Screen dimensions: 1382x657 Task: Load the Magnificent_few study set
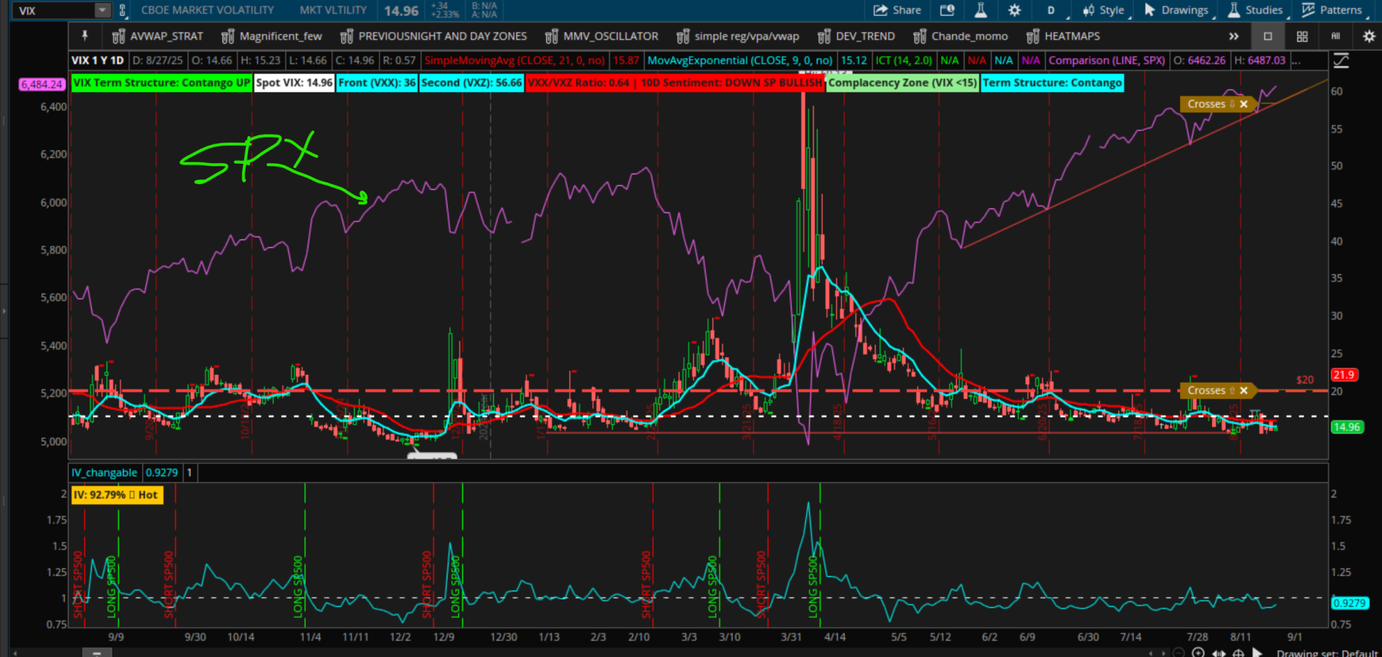pos(272,36)
